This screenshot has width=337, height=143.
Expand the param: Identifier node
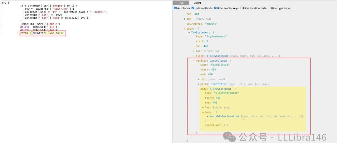pyautogui.click(x=198, y=84)
